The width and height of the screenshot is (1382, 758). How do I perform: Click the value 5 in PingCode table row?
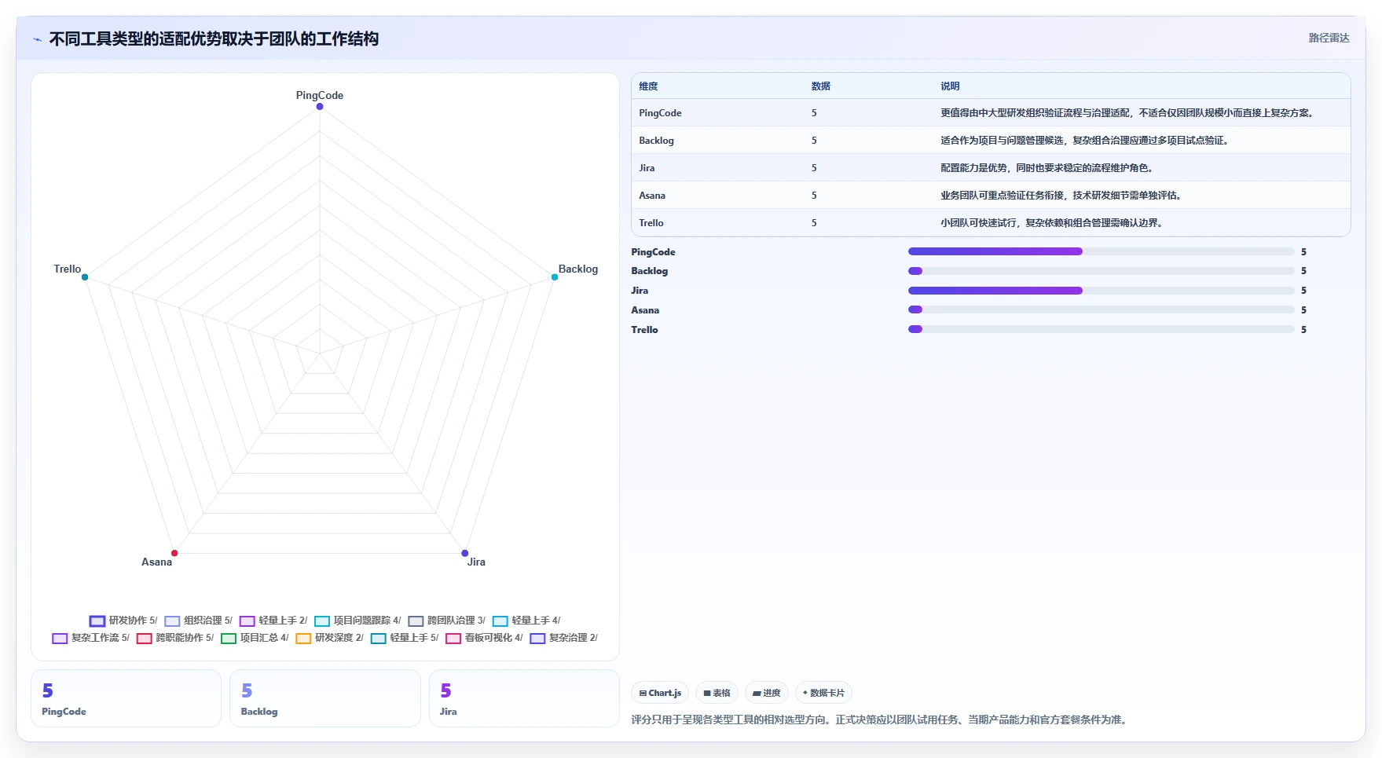coord(814,113)
